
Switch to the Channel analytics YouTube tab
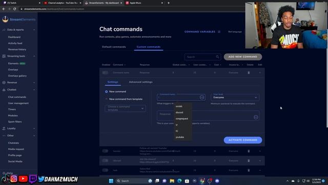click(x=63, y=3)
